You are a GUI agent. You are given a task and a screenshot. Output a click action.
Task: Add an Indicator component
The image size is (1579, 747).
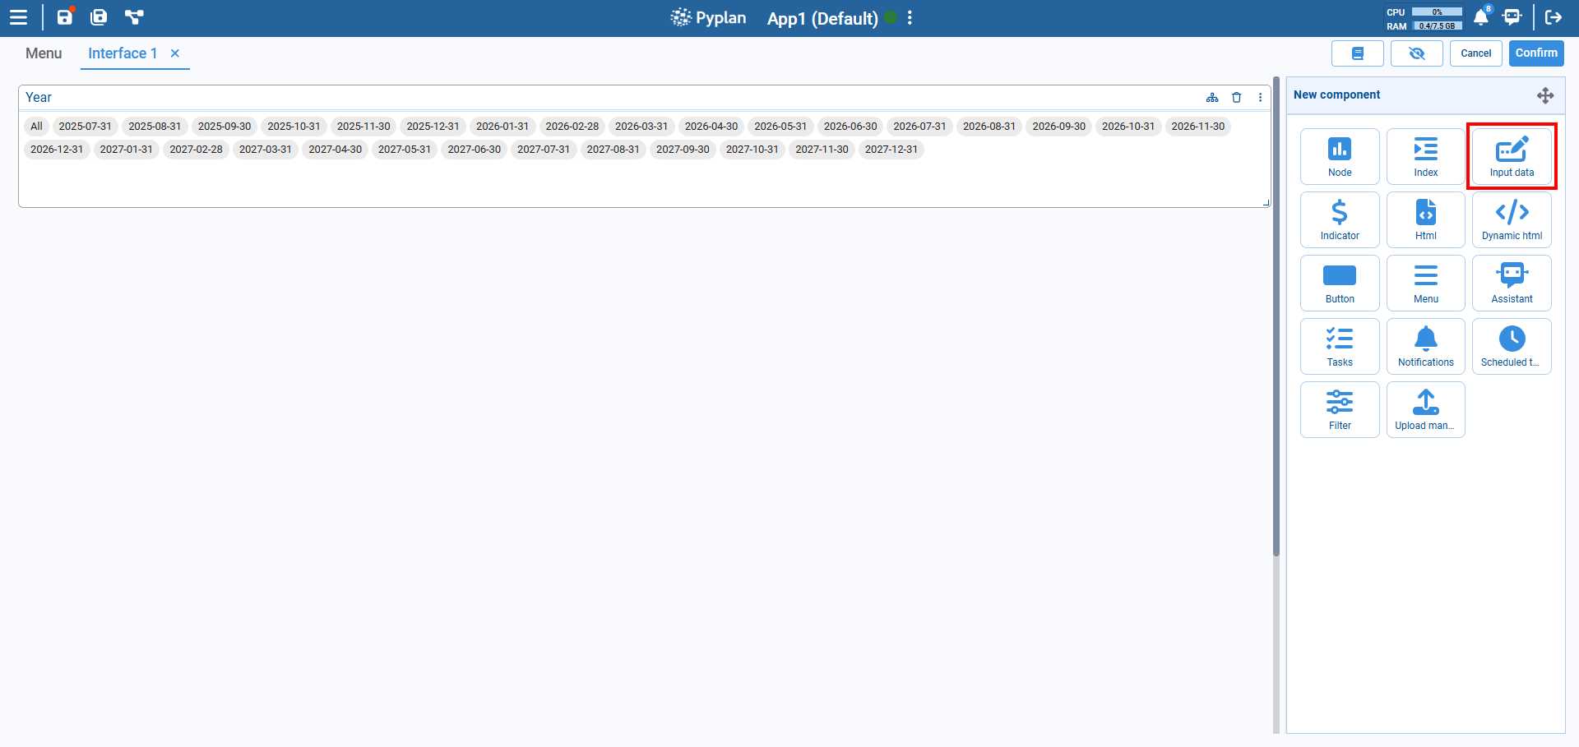coord(1340,219)
